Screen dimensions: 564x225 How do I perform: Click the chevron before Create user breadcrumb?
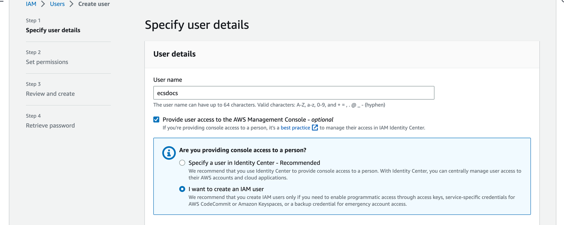click(x=71, y=4)
